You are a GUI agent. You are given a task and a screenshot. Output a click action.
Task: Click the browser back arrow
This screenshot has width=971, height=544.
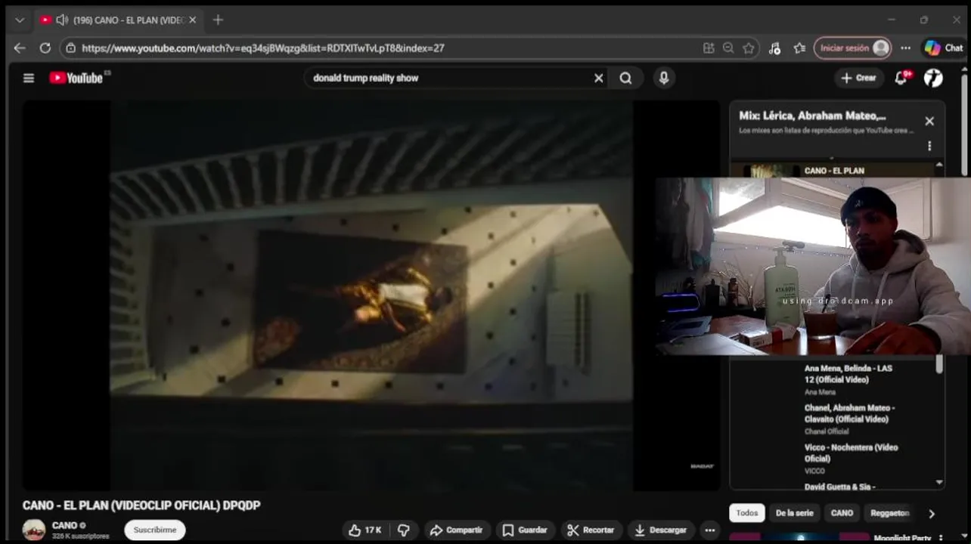[x=20, y=48]
